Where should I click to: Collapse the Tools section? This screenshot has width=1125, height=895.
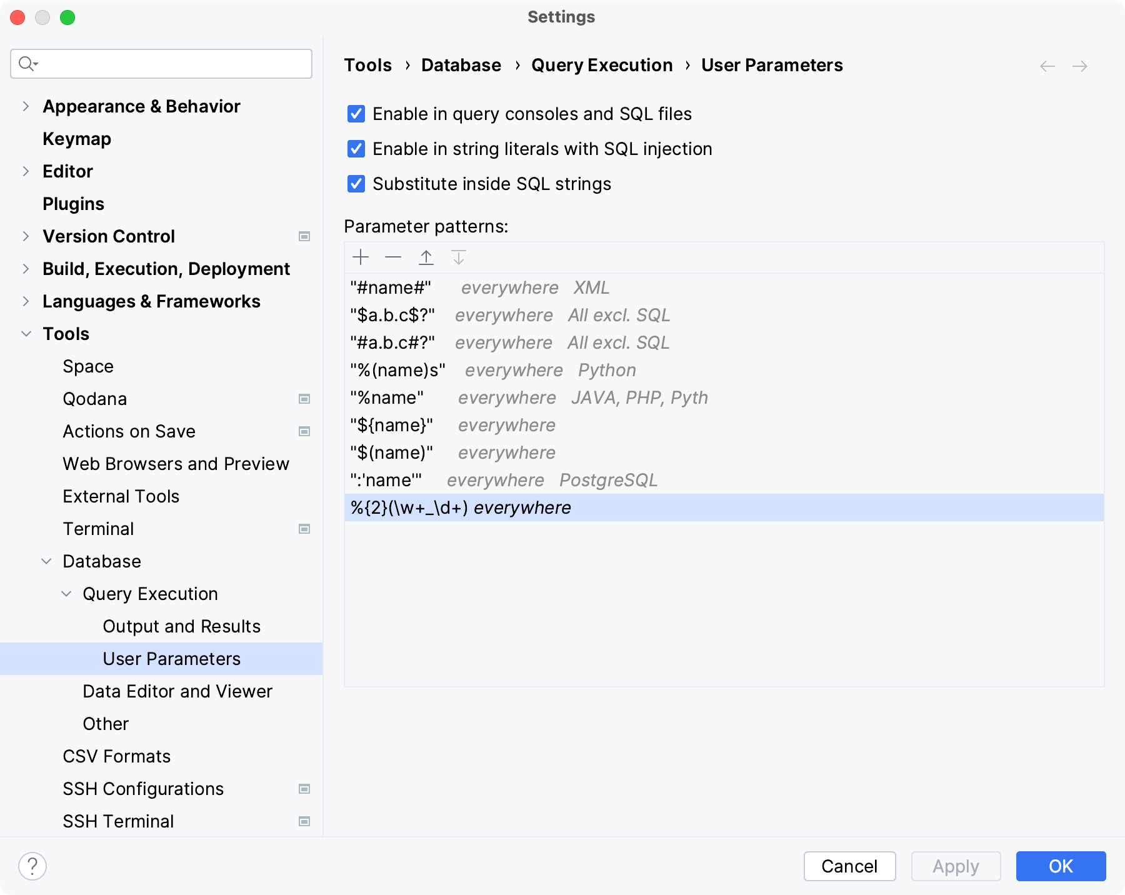(x=26, y=334)
